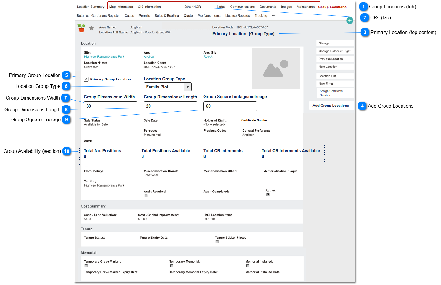This screenshot has height=285, width=441.
Task: Open the Map Information tab
Action: click(x=121, y=7)
